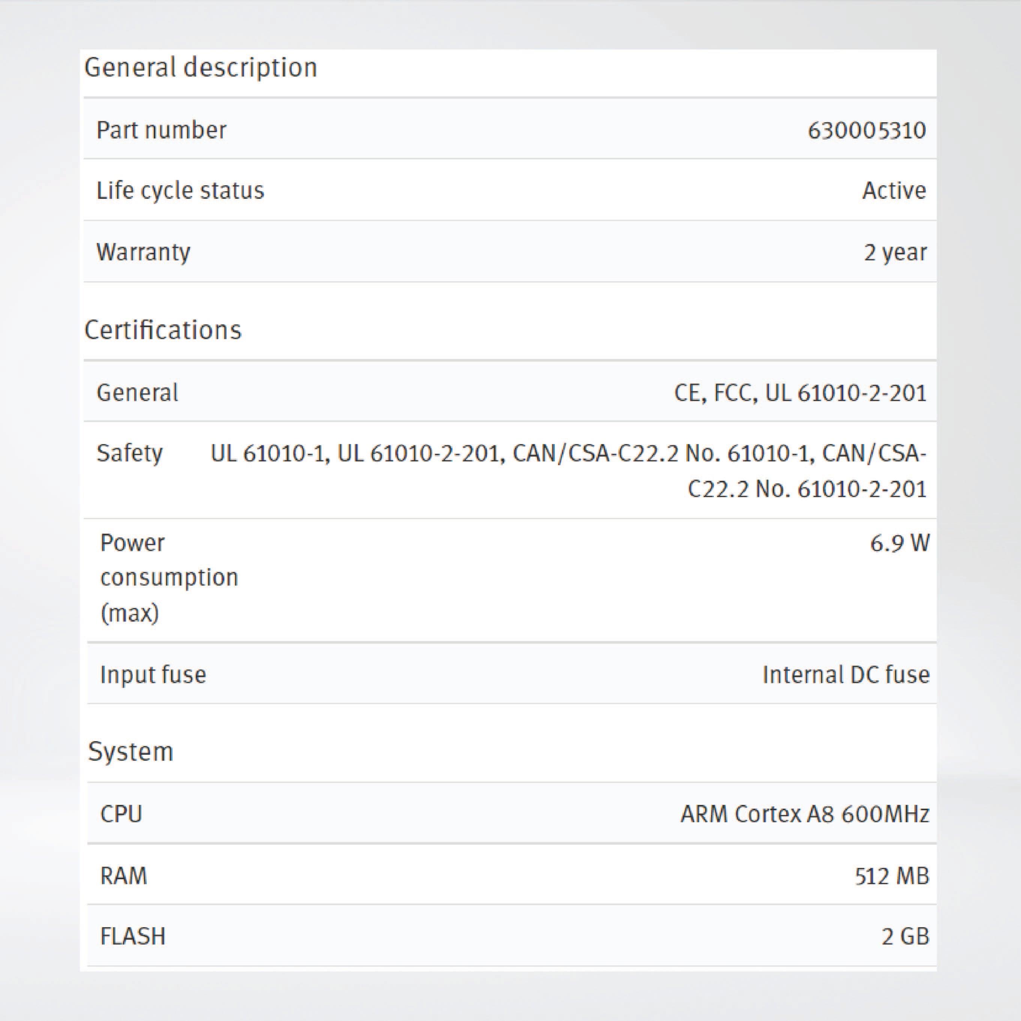The image size is (1021, 1021).
Task: Click the Life cycle status label
Action: click(180, 191)
